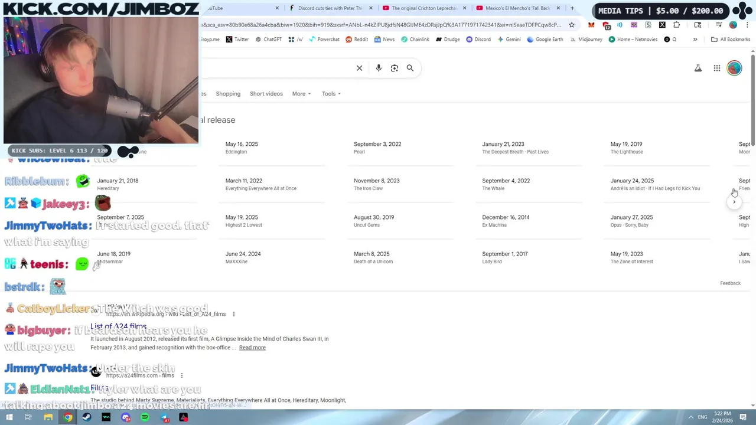
Task: Open the Midjourney bookmark
Action: 586,40
